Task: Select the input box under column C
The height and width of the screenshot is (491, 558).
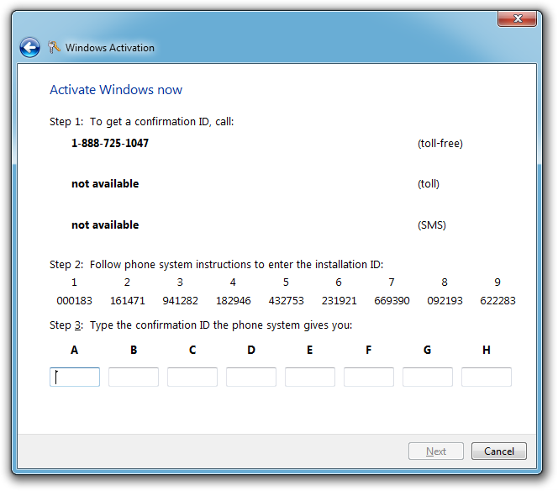Action: pyautogui.click(x=192, y=377)
